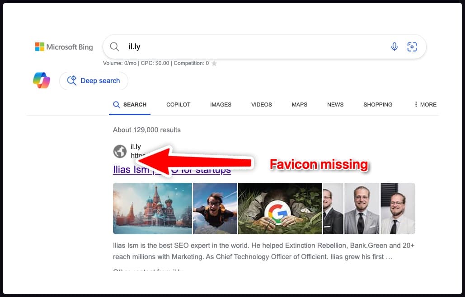Click the Microsoft logo
Viewport: 465px width, 297px height.
pyautogui.click(x=40, y=46)
